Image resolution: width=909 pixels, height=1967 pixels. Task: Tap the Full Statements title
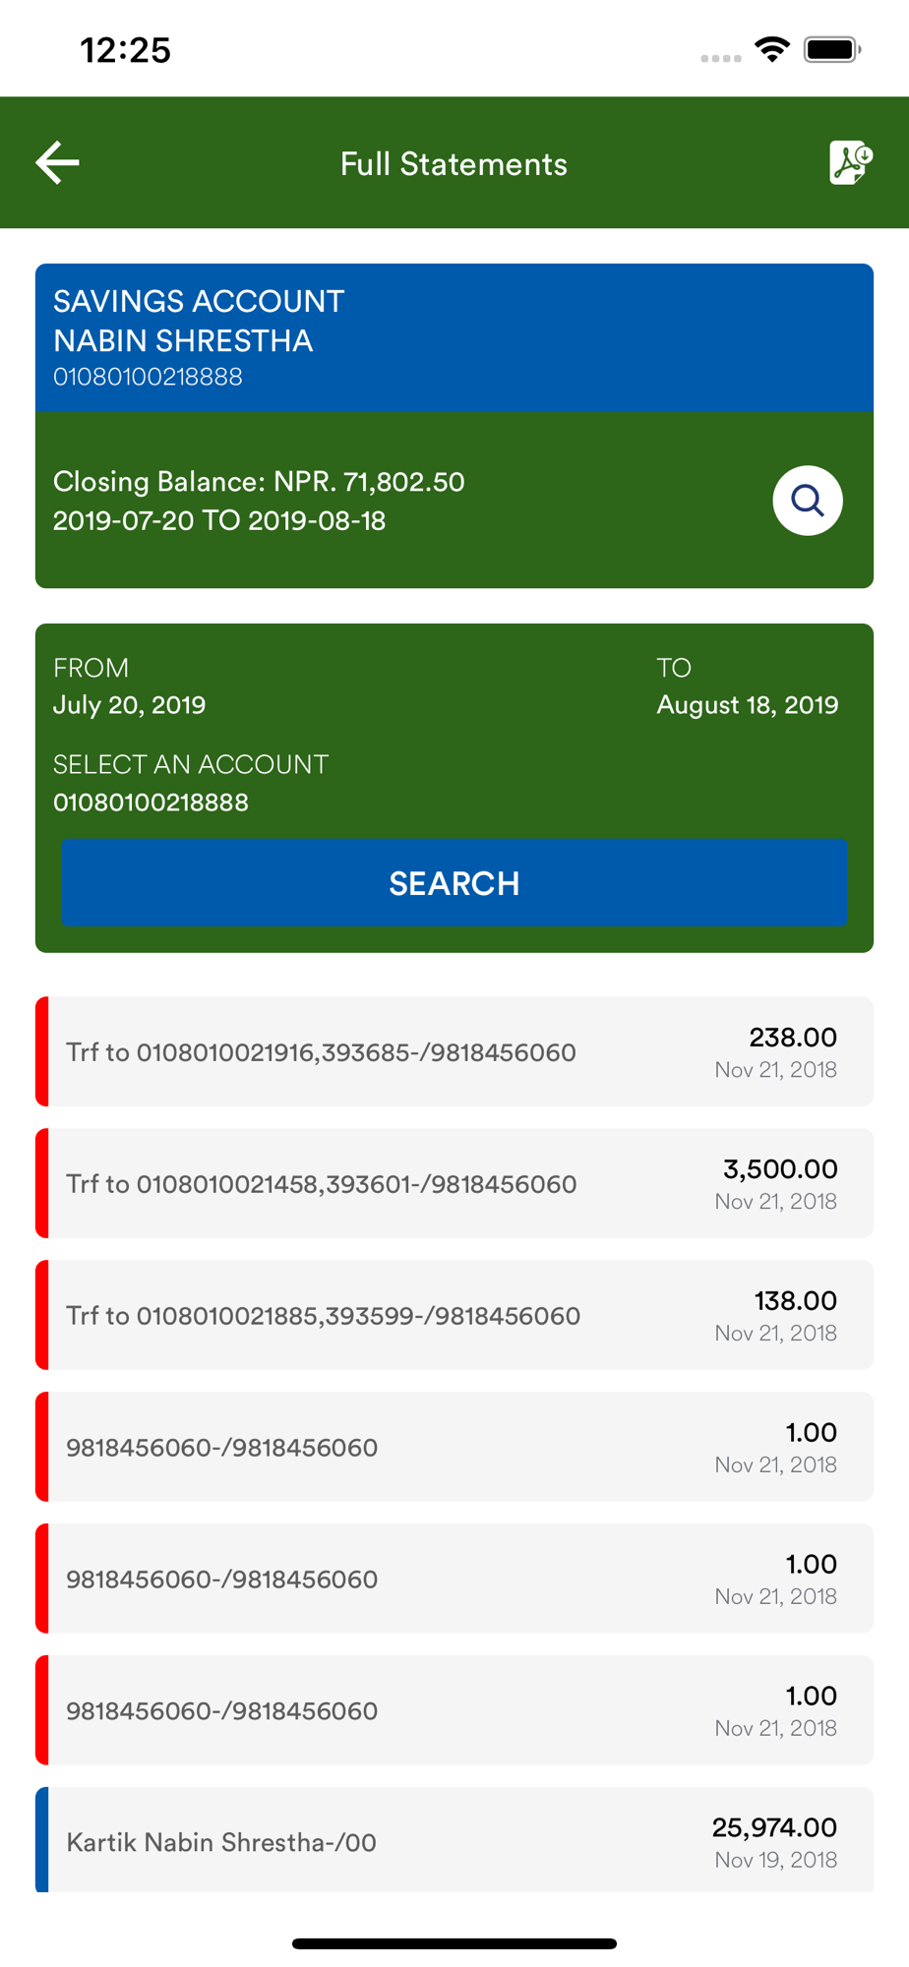(454, 163)
